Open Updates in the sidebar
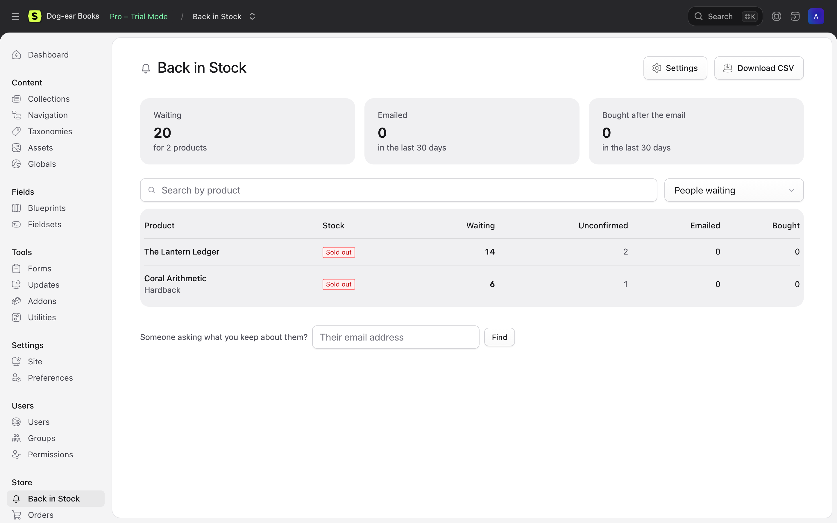Image resolution: width=837 pixels, height=523 pixels. point(44,285)
